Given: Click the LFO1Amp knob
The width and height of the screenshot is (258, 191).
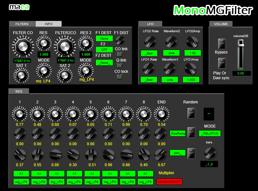Looking at the screenshot, I should (191, 69).
